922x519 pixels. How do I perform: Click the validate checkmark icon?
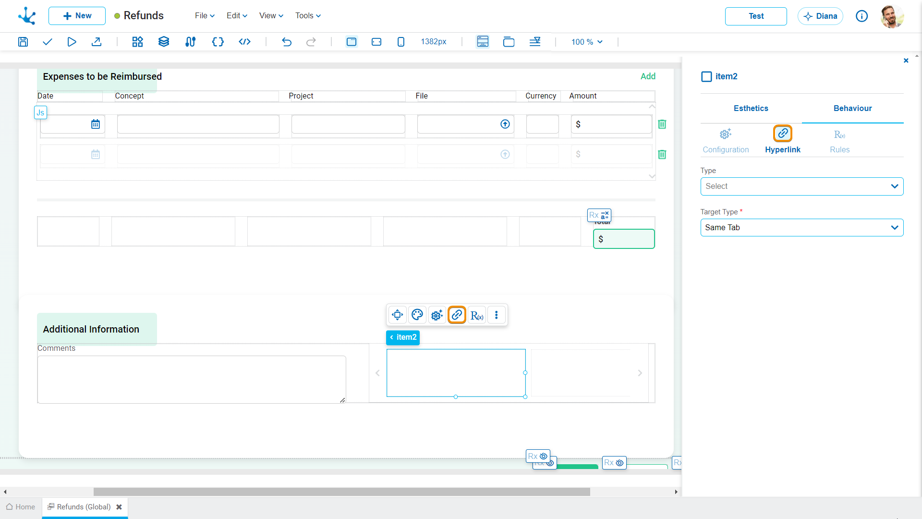47,42
